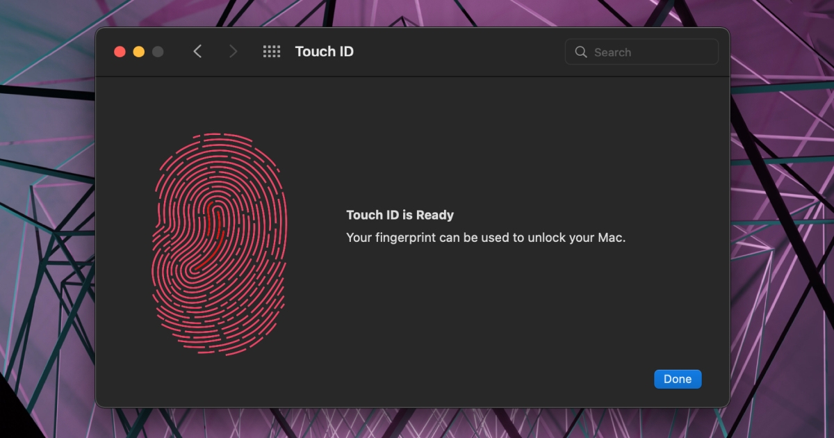Show all preferences via grid icon
Image resolution: width=834 pixels, height=438 pixels.
tap(272, 51)
